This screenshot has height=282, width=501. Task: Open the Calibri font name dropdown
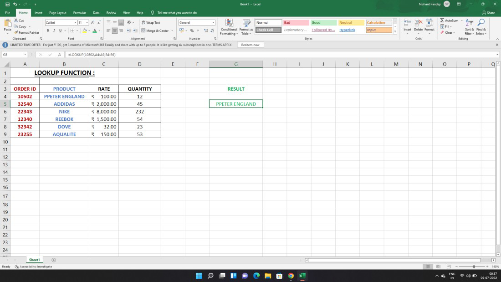[x=75, y=23]
